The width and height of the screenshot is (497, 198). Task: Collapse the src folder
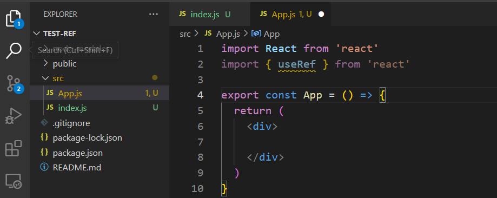(99, 78)
